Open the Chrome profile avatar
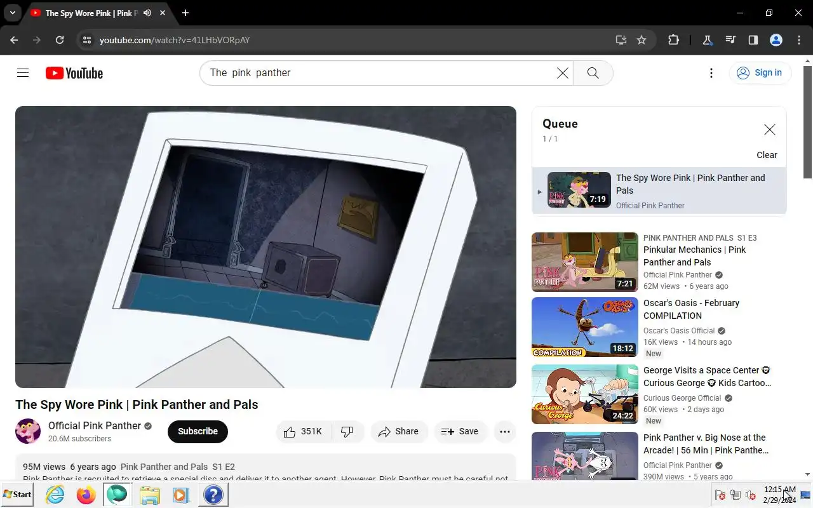Viewport: 813px width, 508px height. click(776, 40)
